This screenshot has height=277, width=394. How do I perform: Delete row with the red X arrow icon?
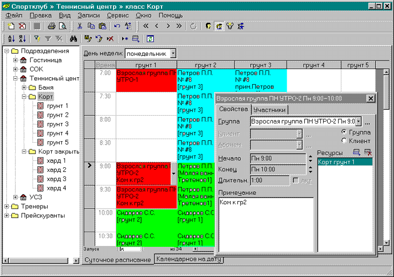pyautogui.click(x=110, y=39)
